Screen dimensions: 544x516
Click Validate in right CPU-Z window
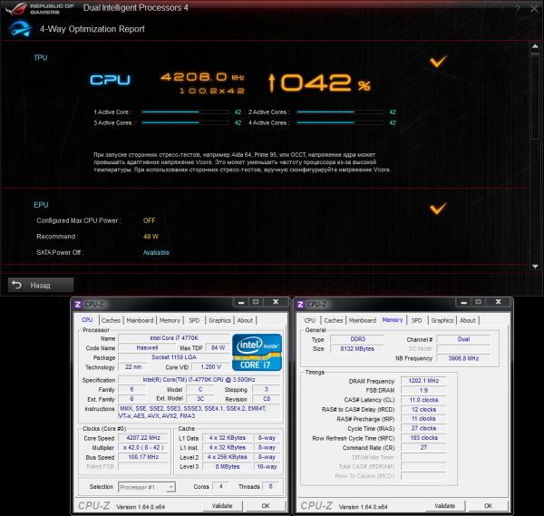[445, 506]
